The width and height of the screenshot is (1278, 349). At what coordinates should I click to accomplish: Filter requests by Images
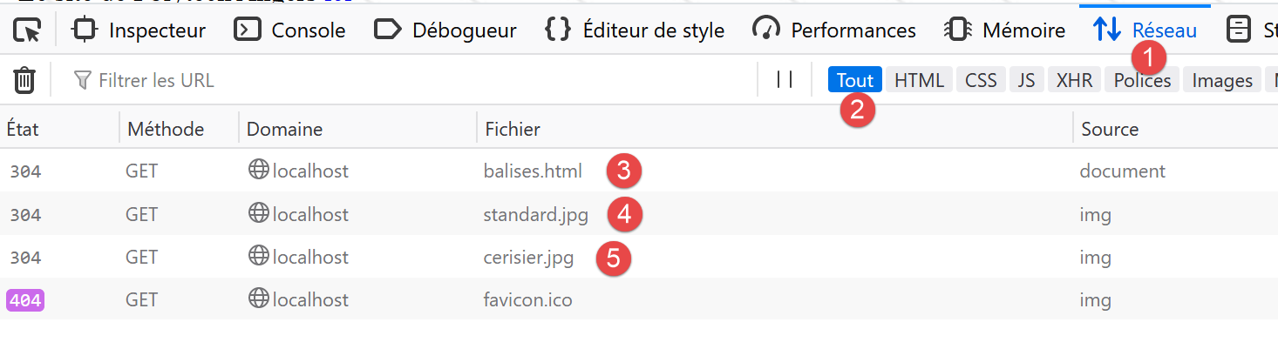[x=1222, y=80]
